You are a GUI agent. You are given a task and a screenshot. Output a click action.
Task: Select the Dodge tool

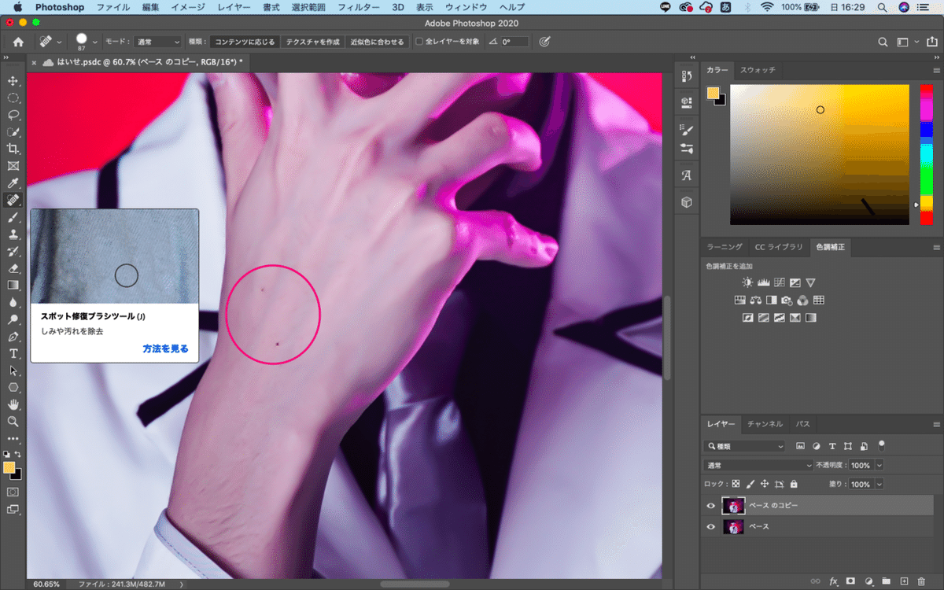coord(13,319)
